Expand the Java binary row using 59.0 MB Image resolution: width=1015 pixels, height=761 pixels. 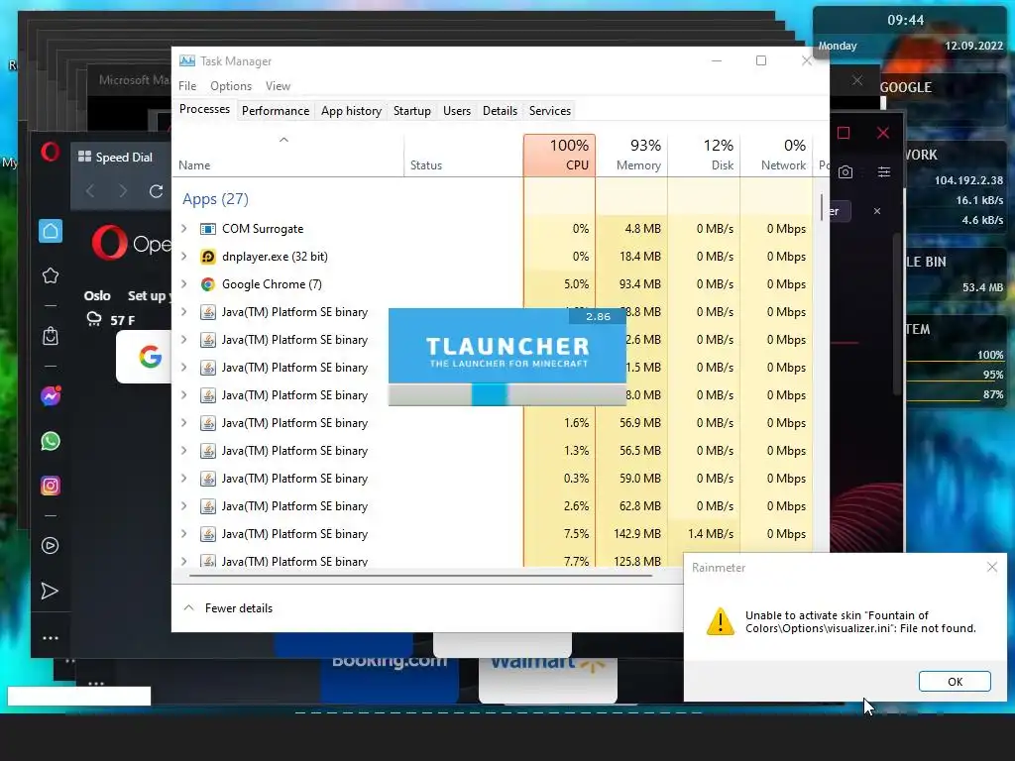point(184,479)
